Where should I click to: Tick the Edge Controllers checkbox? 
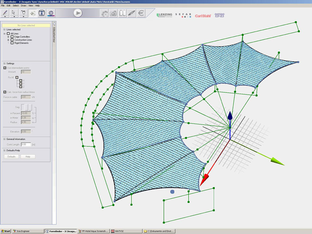point(12,37)
